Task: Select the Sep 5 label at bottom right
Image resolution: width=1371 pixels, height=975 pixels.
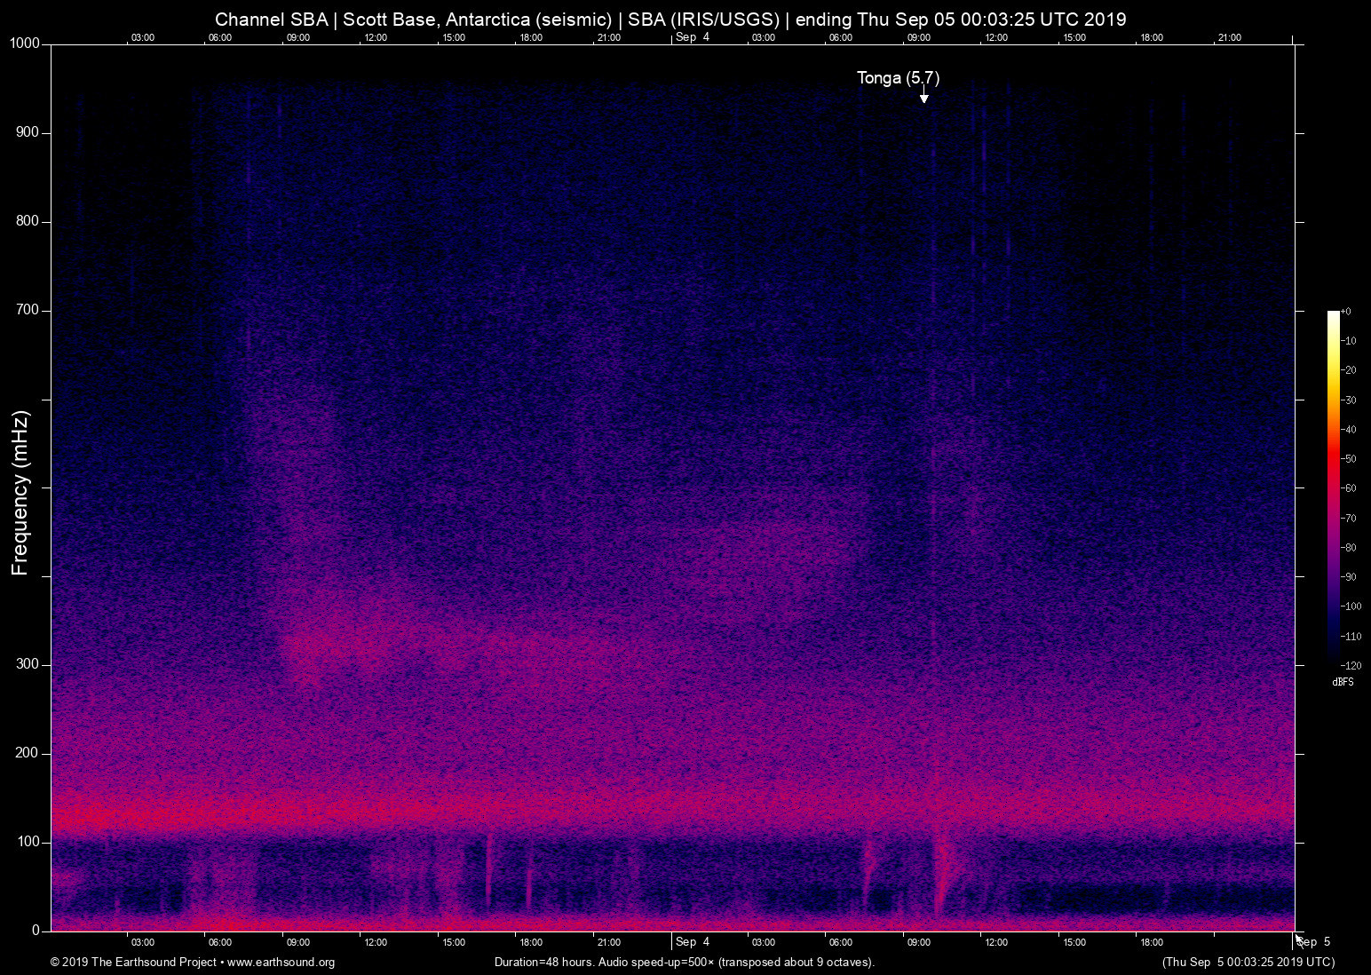Action: tap(1314, 942)
